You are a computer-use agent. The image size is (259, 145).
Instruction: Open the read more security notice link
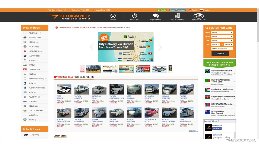point(107,27)
